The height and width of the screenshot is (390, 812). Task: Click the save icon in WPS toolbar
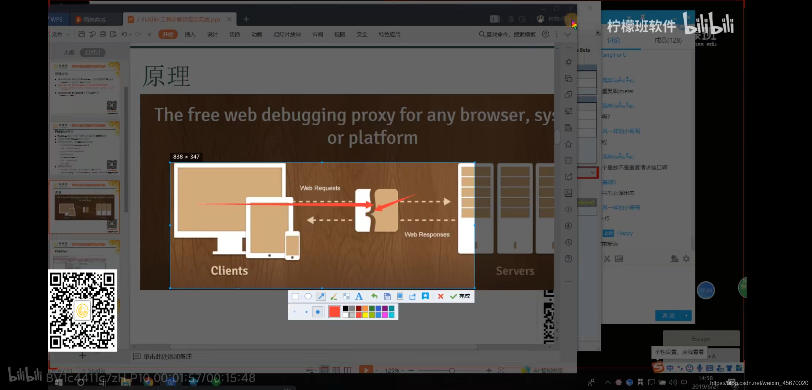(82, 34)
